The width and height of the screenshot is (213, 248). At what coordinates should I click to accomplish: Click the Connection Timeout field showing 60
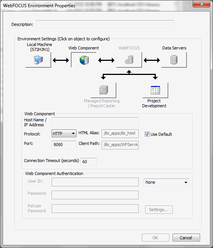89,162
